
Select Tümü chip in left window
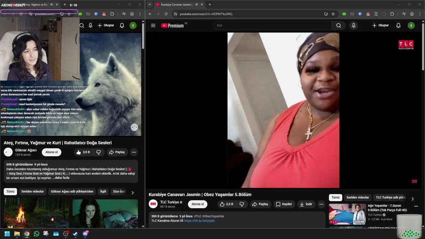[10, 192]
